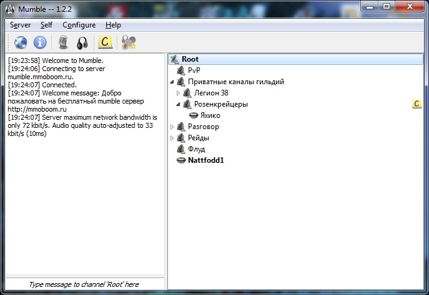
Task: Select the Флуд channel
Action: (196, 149)
